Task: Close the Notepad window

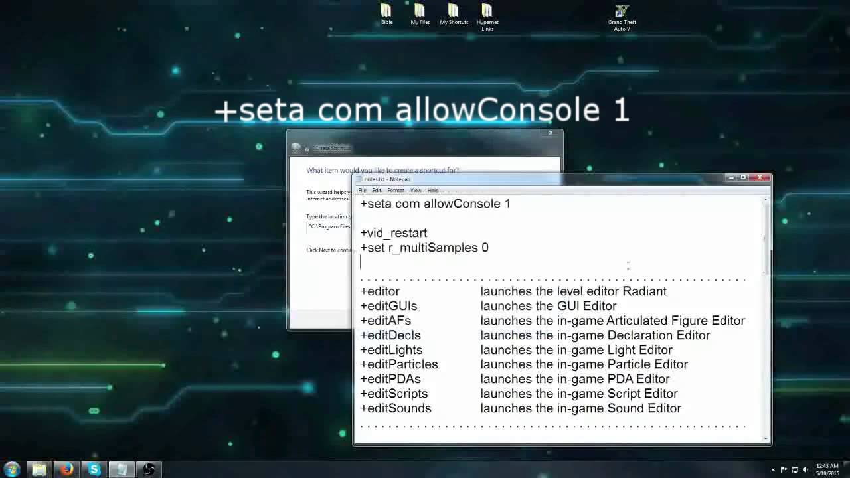Action: coord(760,177)
